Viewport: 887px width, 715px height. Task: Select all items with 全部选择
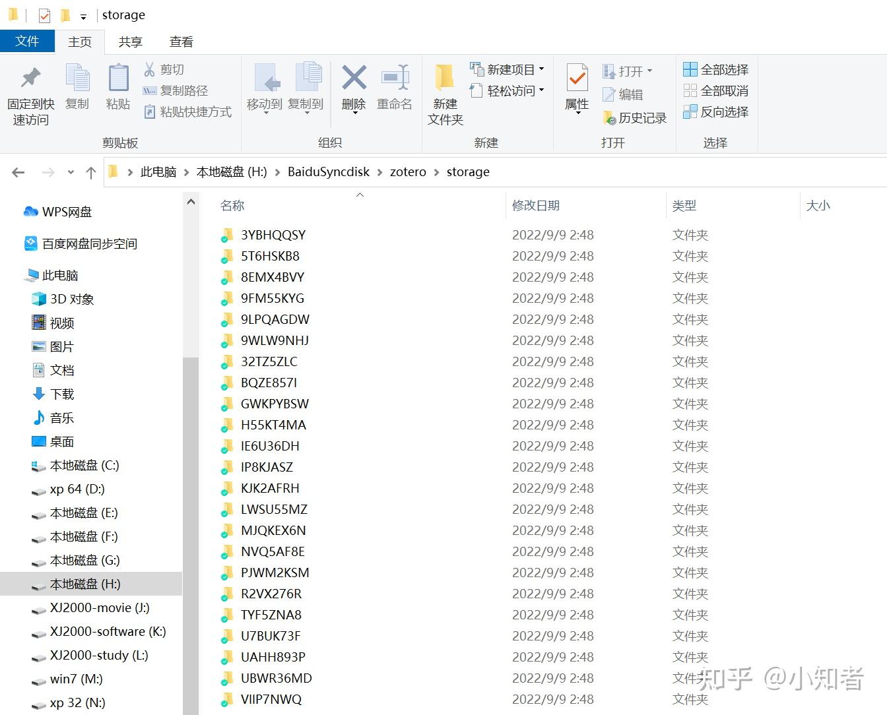tap(717, 69)
